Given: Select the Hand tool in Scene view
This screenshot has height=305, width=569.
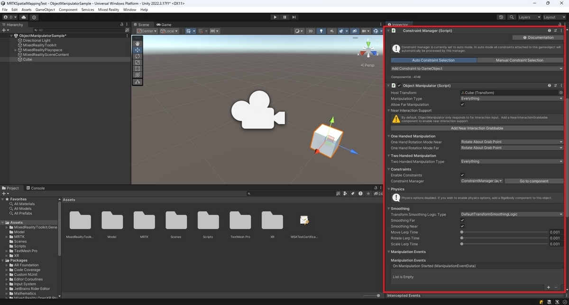Looking at the screenshot, I should click(x=138, y=44).
